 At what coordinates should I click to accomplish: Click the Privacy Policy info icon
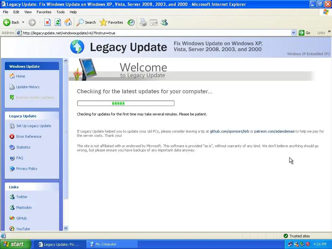coord(12,169)
